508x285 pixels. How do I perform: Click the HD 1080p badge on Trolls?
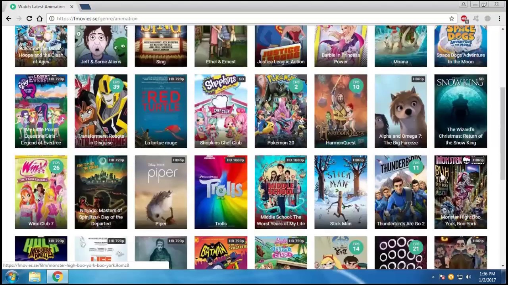(x=235, y=160)
